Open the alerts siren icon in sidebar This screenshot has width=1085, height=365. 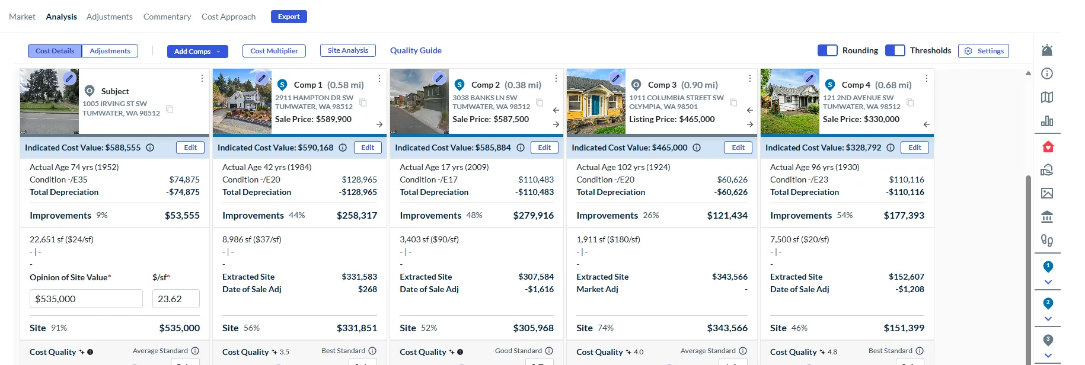click(x=1047, y=50)
